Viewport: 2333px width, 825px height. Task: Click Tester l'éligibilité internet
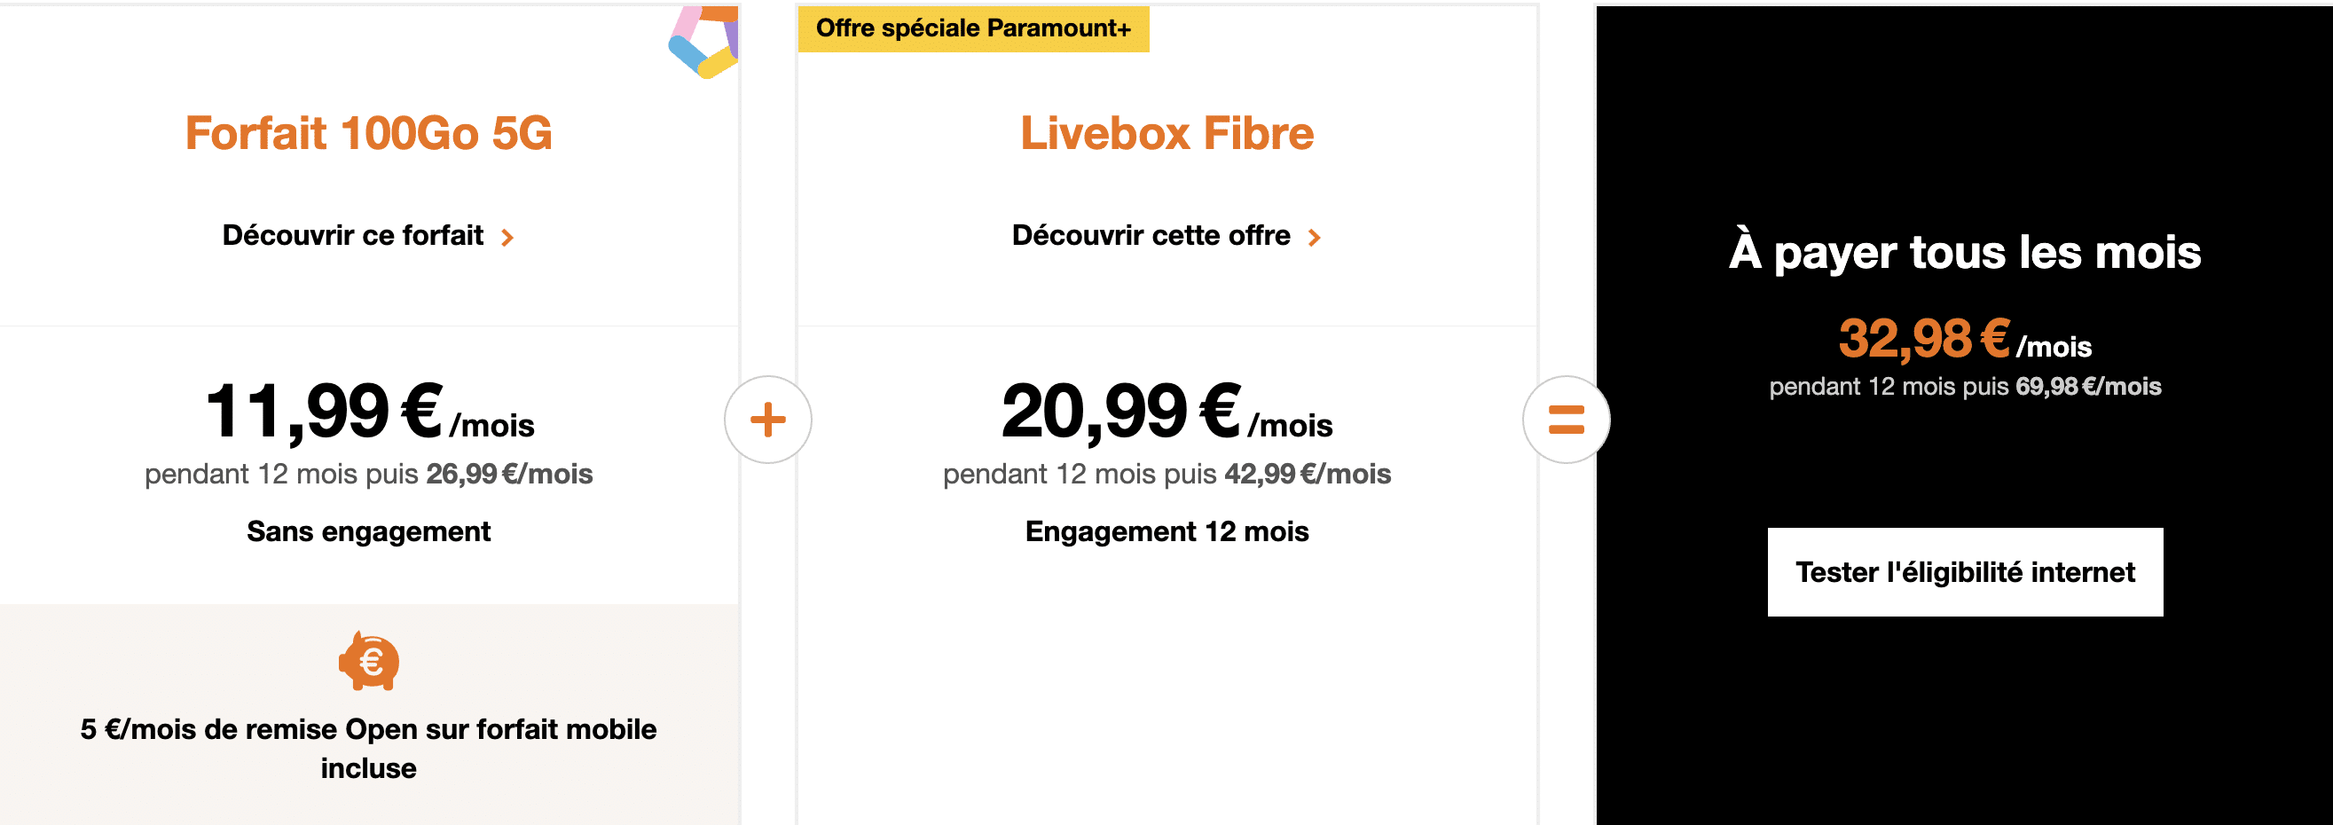point(1963,571)
